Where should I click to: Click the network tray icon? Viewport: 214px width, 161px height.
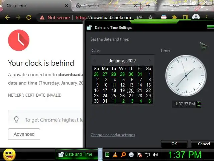[147, 155]
